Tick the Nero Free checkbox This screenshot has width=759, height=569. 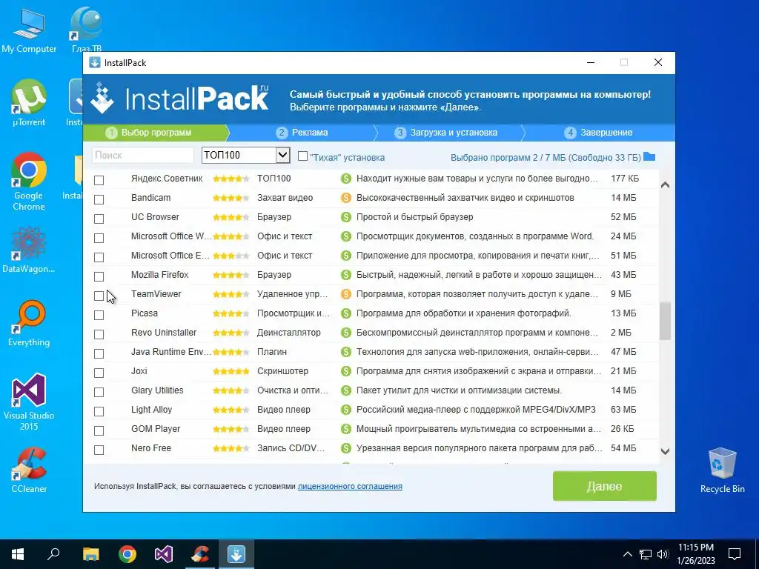pyautogui.click(x=99, y=450)
